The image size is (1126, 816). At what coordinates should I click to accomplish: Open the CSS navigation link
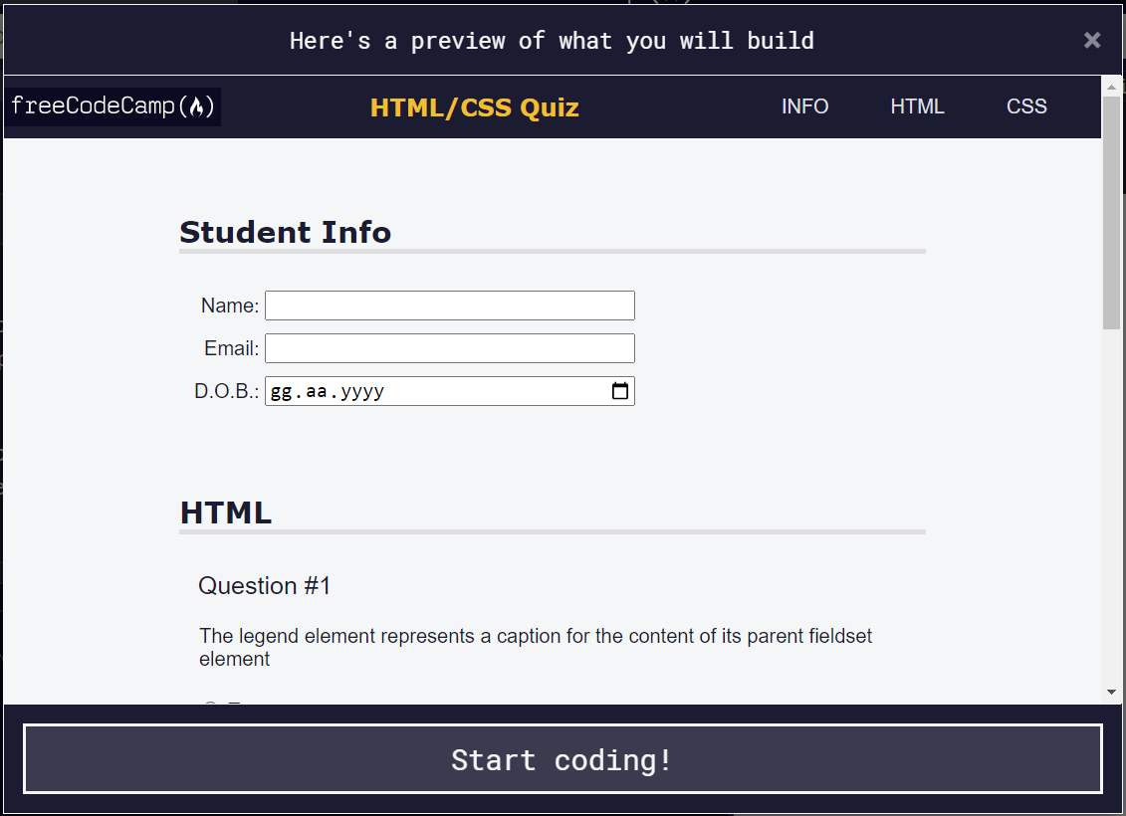point(1026,106)
